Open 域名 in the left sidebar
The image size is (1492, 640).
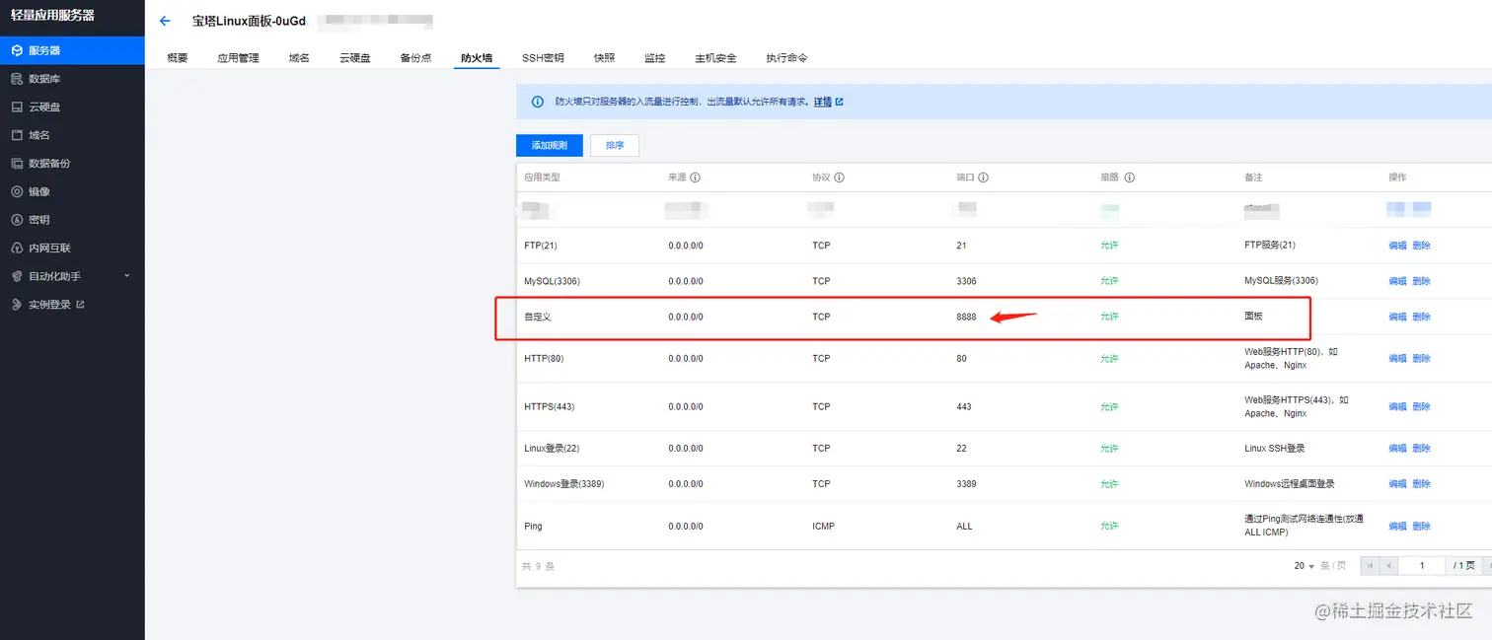(72, 135)
